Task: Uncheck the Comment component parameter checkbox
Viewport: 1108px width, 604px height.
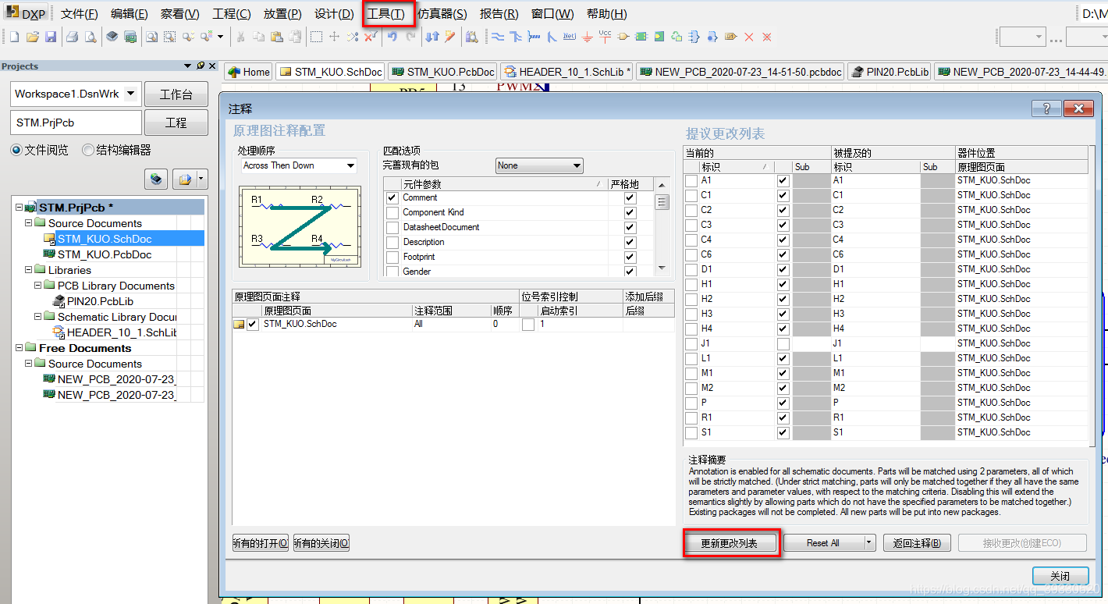Action: (x=392, y=198)
